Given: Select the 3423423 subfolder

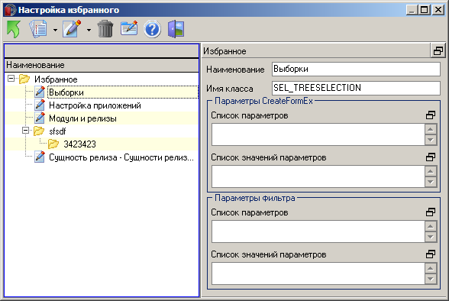Looking at the screenshot, I should pos(79,144).
